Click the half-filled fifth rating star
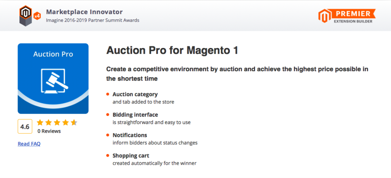391x178 pixels. click(74, 122)
